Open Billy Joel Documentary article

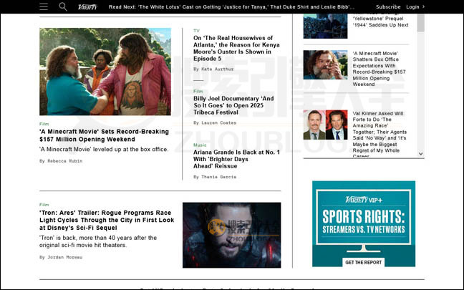[x=233, y=105]
